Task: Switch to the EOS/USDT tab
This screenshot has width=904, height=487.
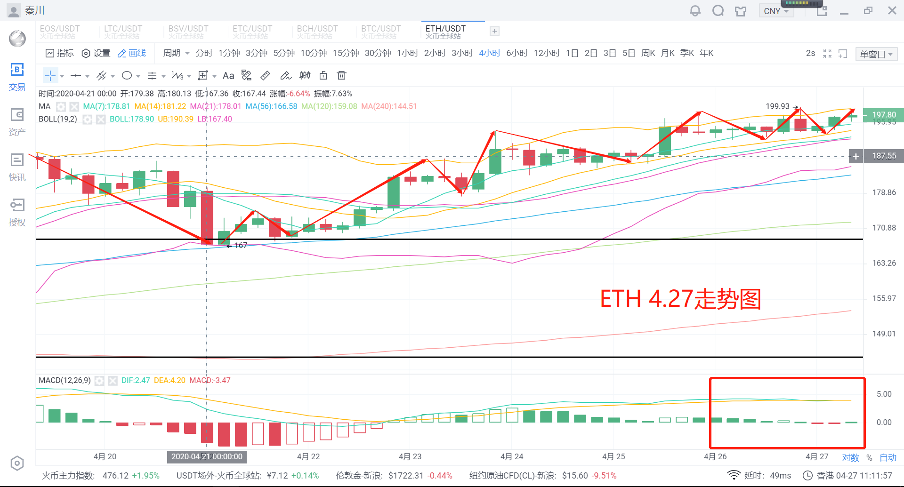Action: click(60, 32)
